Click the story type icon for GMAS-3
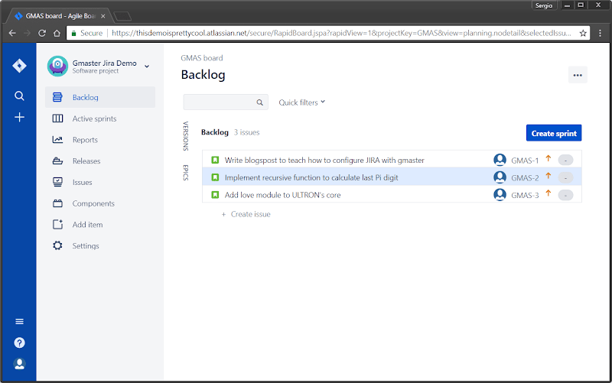Viewport: 612px width, 383px height. pos(215,194)
